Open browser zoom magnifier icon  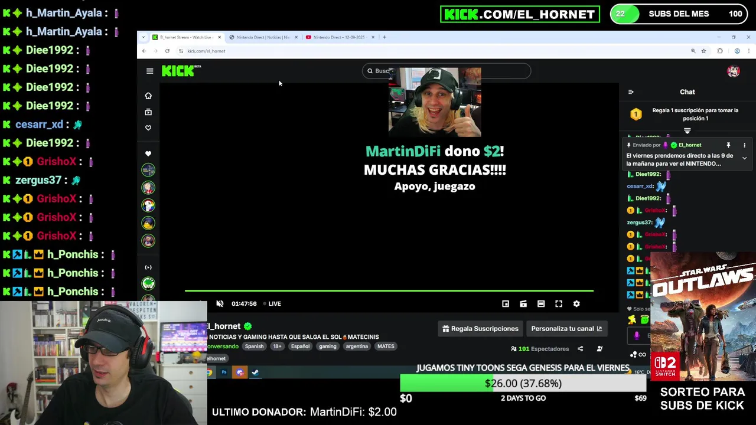pos(693,51)
